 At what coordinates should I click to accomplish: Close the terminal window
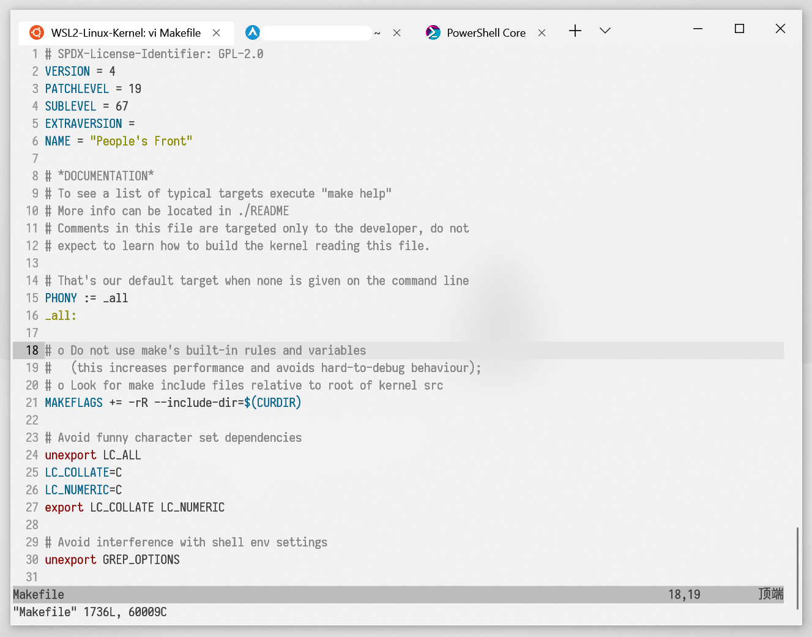(780, 29)
